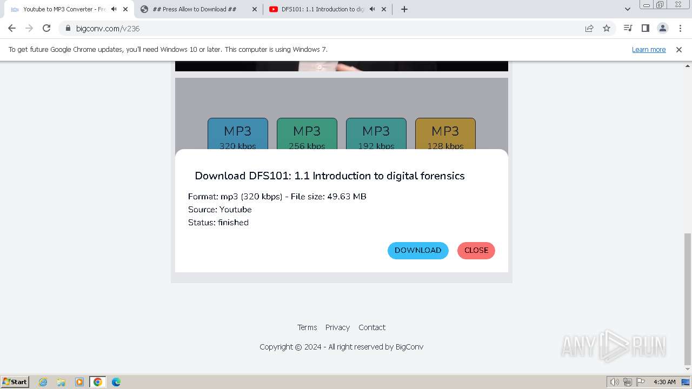Share this page from the address bar
The width and height of the screenshot is (692, 389).
tap(589, 28)
